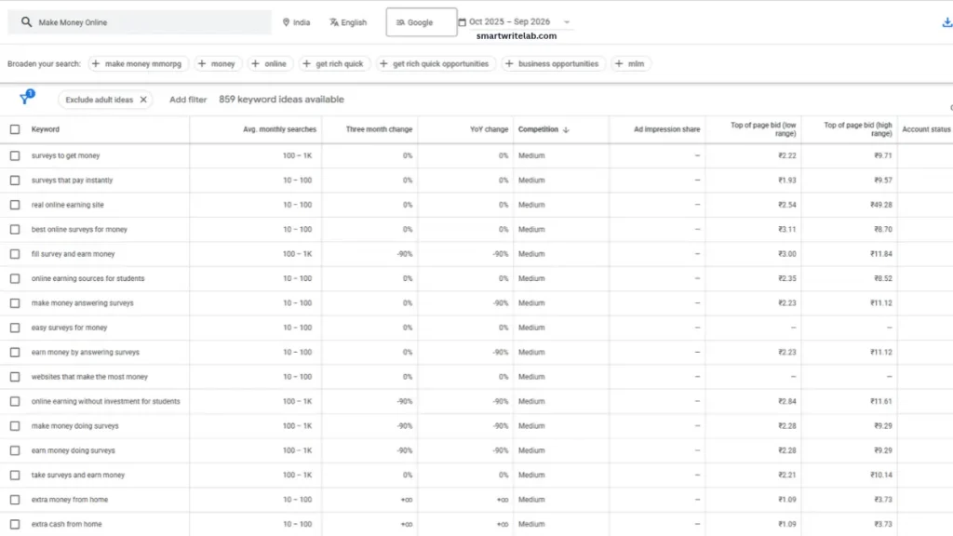Screen dimensions: 953x536
Task: Sort by Account status header
Action: pos(926,129)
